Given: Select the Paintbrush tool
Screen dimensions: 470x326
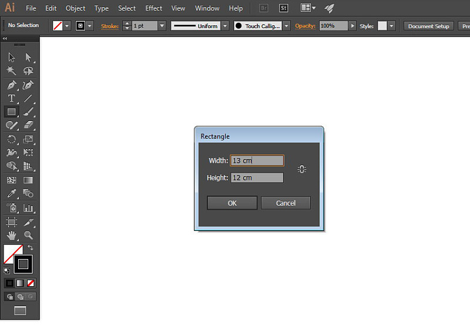Looking at the screenshot, I should [x=28, y=112].
